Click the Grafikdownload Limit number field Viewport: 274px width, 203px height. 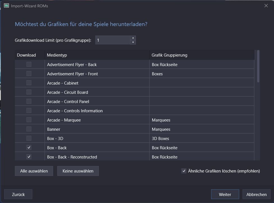[x=112, y=40]
